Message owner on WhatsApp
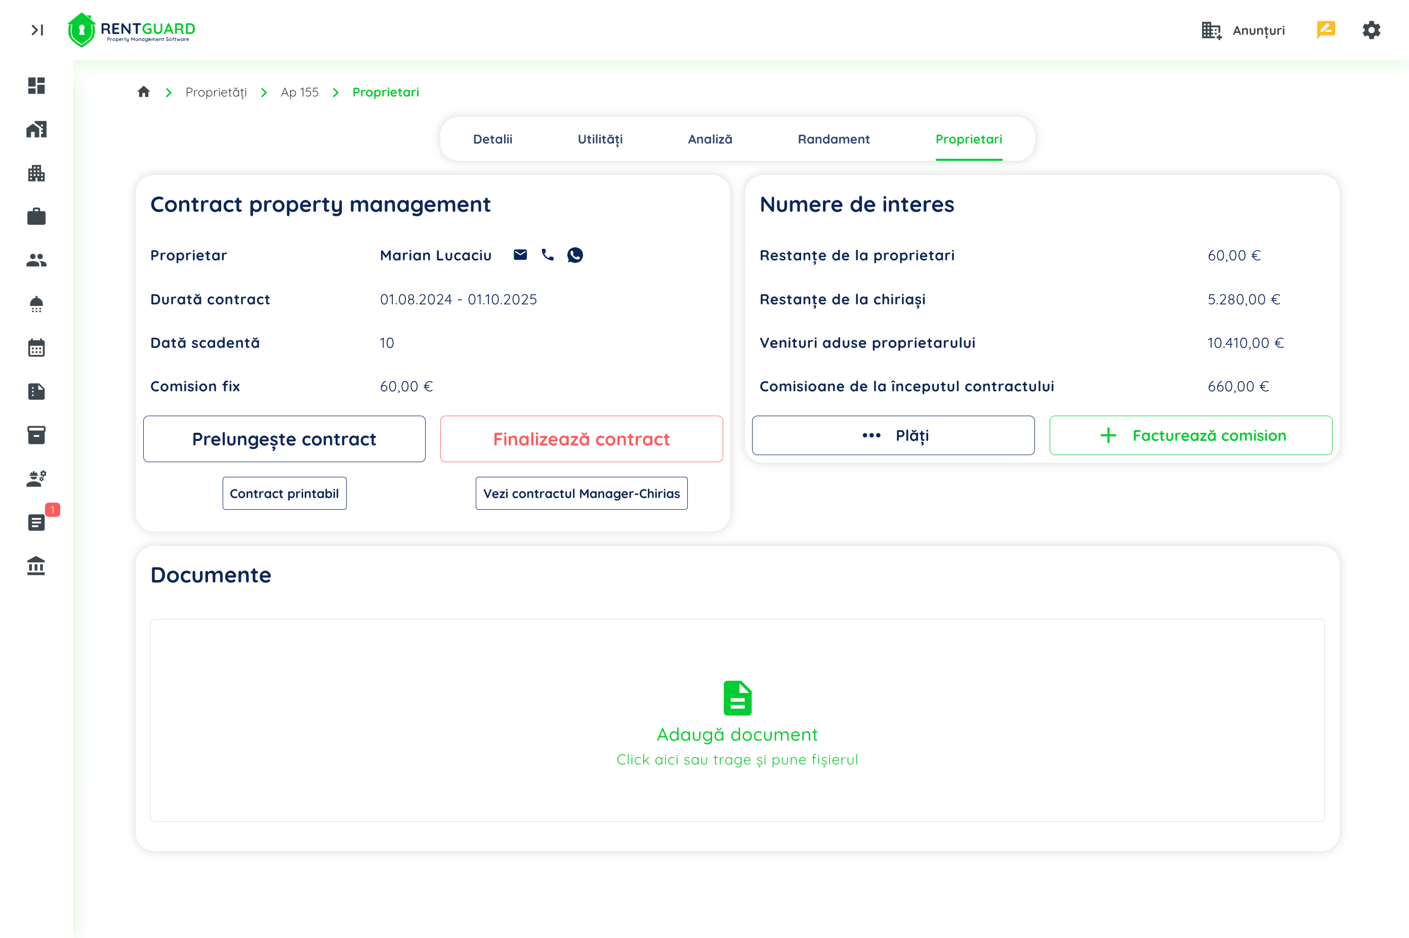The height and width of the screenshot is (938, 1409). pos(574,255)
